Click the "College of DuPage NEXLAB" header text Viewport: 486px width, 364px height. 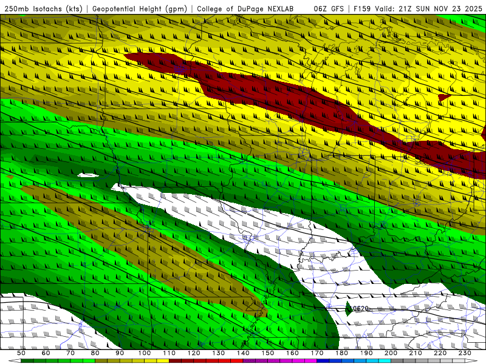coord(245,8)
